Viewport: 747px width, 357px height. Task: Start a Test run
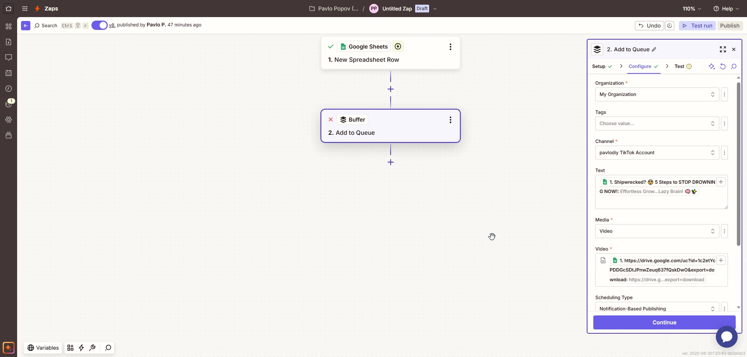click(697, 26)
